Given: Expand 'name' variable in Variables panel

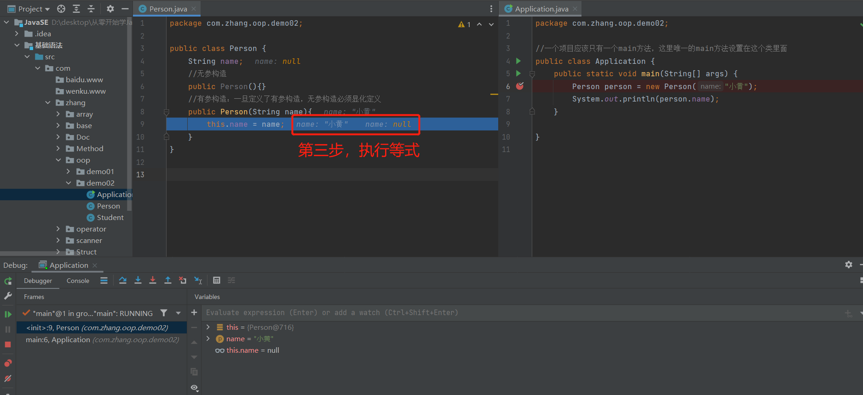Looking at the screenshot, I should (x=208, y=339).
